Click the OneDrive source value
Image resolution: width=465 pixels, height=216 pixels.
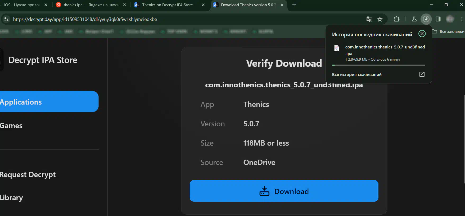[x=259, y=162]
